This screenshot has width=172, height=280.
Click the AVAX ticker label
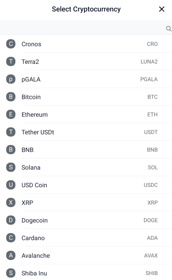(151, 256)
